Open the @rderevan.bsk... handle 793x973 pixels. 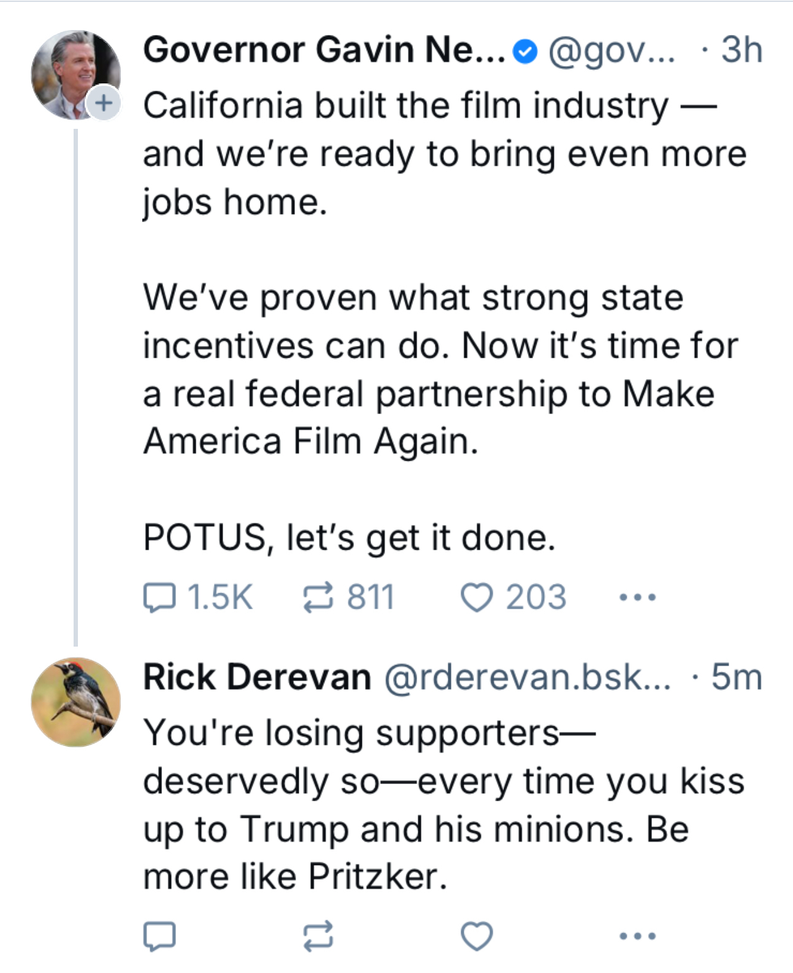pyautogui.click(x=527, y=677)
